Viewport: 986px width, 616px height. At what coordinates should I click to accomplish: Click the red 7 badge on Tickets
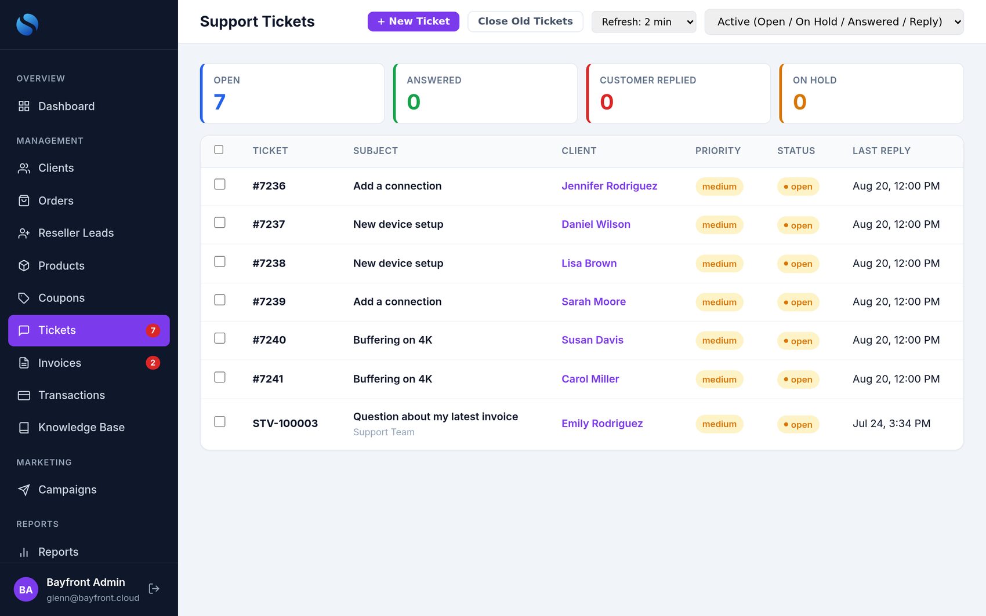[x=153, y=330]
